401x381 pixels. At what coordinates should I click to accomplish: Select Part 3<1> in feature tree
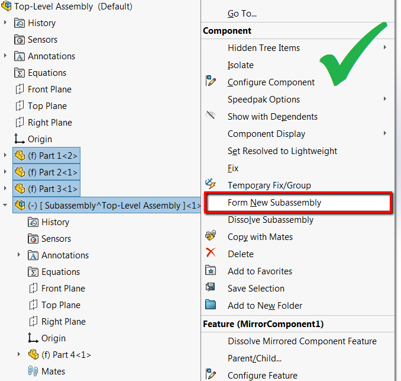[x=47, y=189]
